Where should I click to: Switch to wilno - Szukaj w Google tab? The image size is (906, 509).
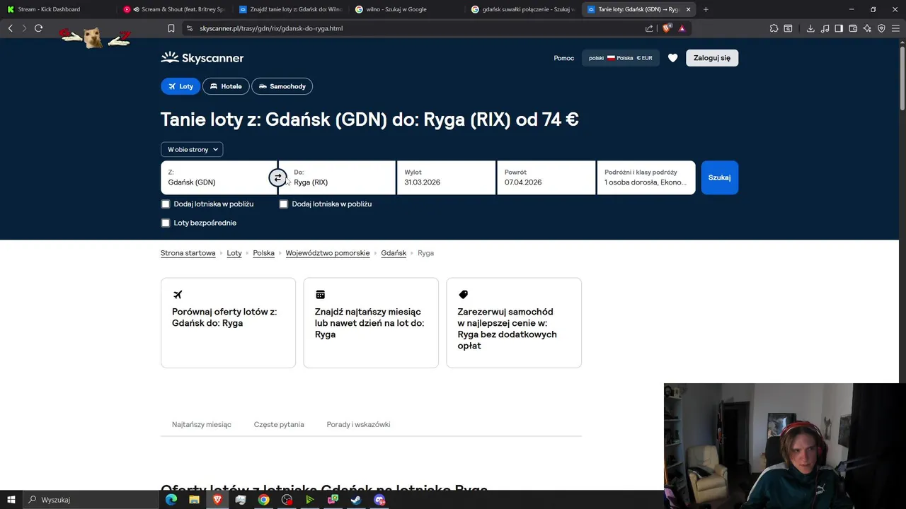(407, 9)
